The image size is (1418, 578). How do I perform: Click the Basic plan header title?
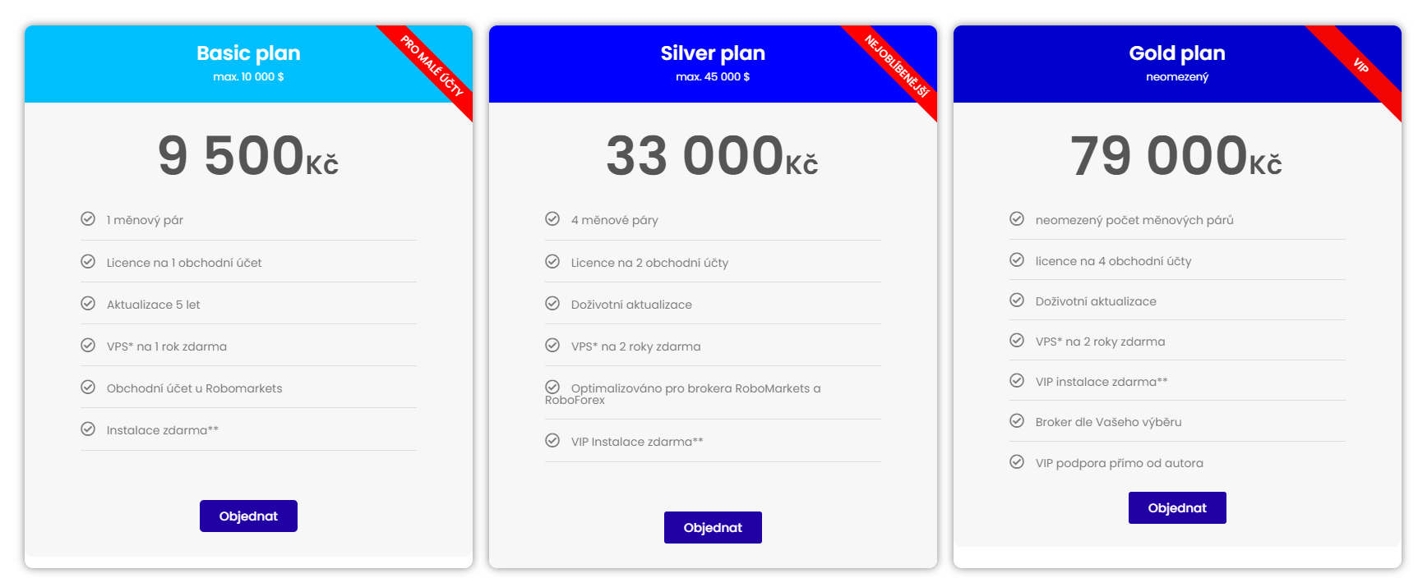(248, 53)
